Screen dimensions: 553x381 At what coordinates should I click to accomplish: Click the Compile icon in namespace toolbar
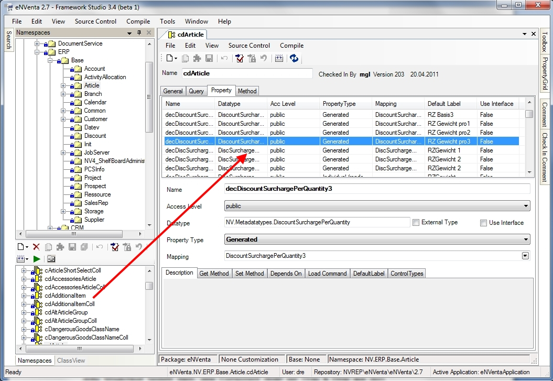(x=21, y=259)
